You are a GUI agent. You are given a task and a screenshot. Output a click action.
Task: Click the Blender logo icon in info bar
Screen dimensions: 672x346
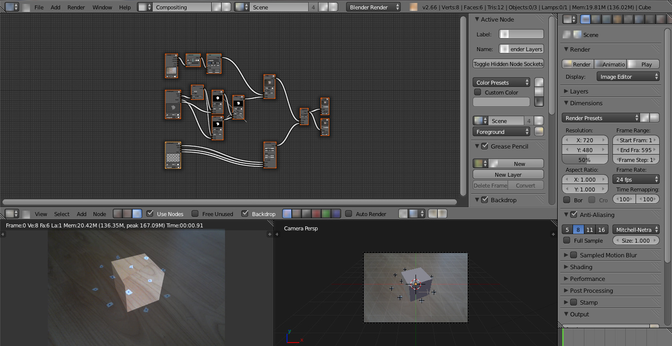[414, 7]
